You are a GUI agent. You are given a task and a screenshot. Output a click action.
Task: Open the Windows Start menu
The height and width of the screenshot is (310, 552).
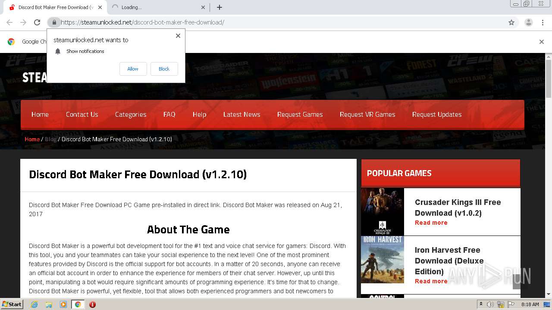click(12, 304)
